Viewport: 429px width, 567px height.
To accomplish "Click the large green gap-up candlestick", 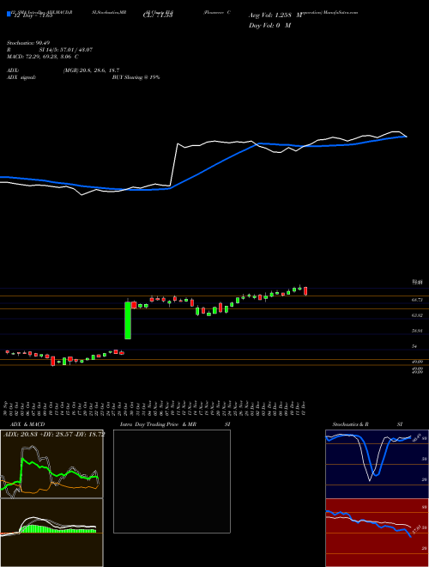I will pyautogui.click(x=128, y=320).
